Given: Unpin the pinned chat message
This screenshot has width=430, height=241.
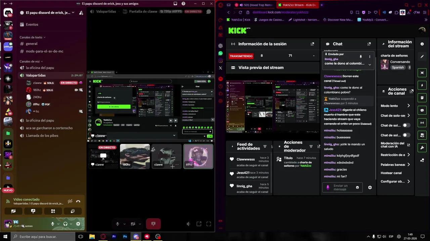Looking at the screenshot, I should click(x=360, y=57).
